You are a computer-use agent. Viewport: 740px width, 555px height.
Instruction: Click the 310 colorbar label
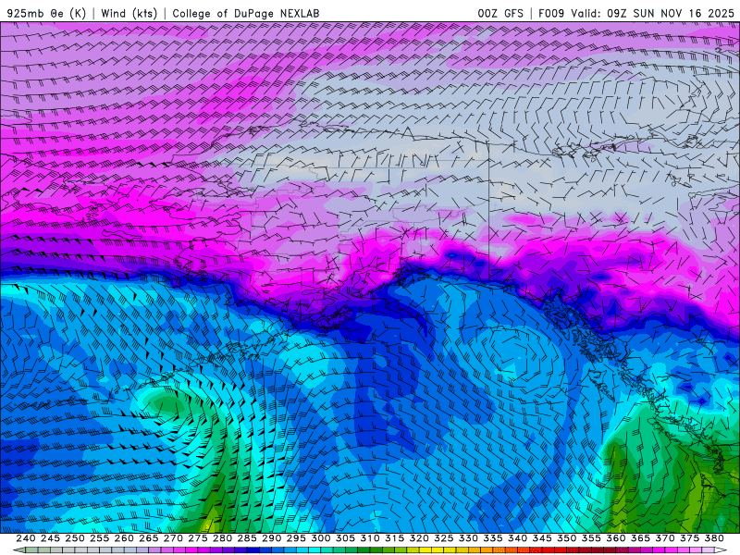click(369, 538)
